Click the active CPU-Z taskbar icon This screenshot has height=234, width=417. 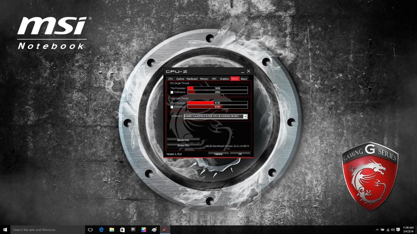[165, 230]
